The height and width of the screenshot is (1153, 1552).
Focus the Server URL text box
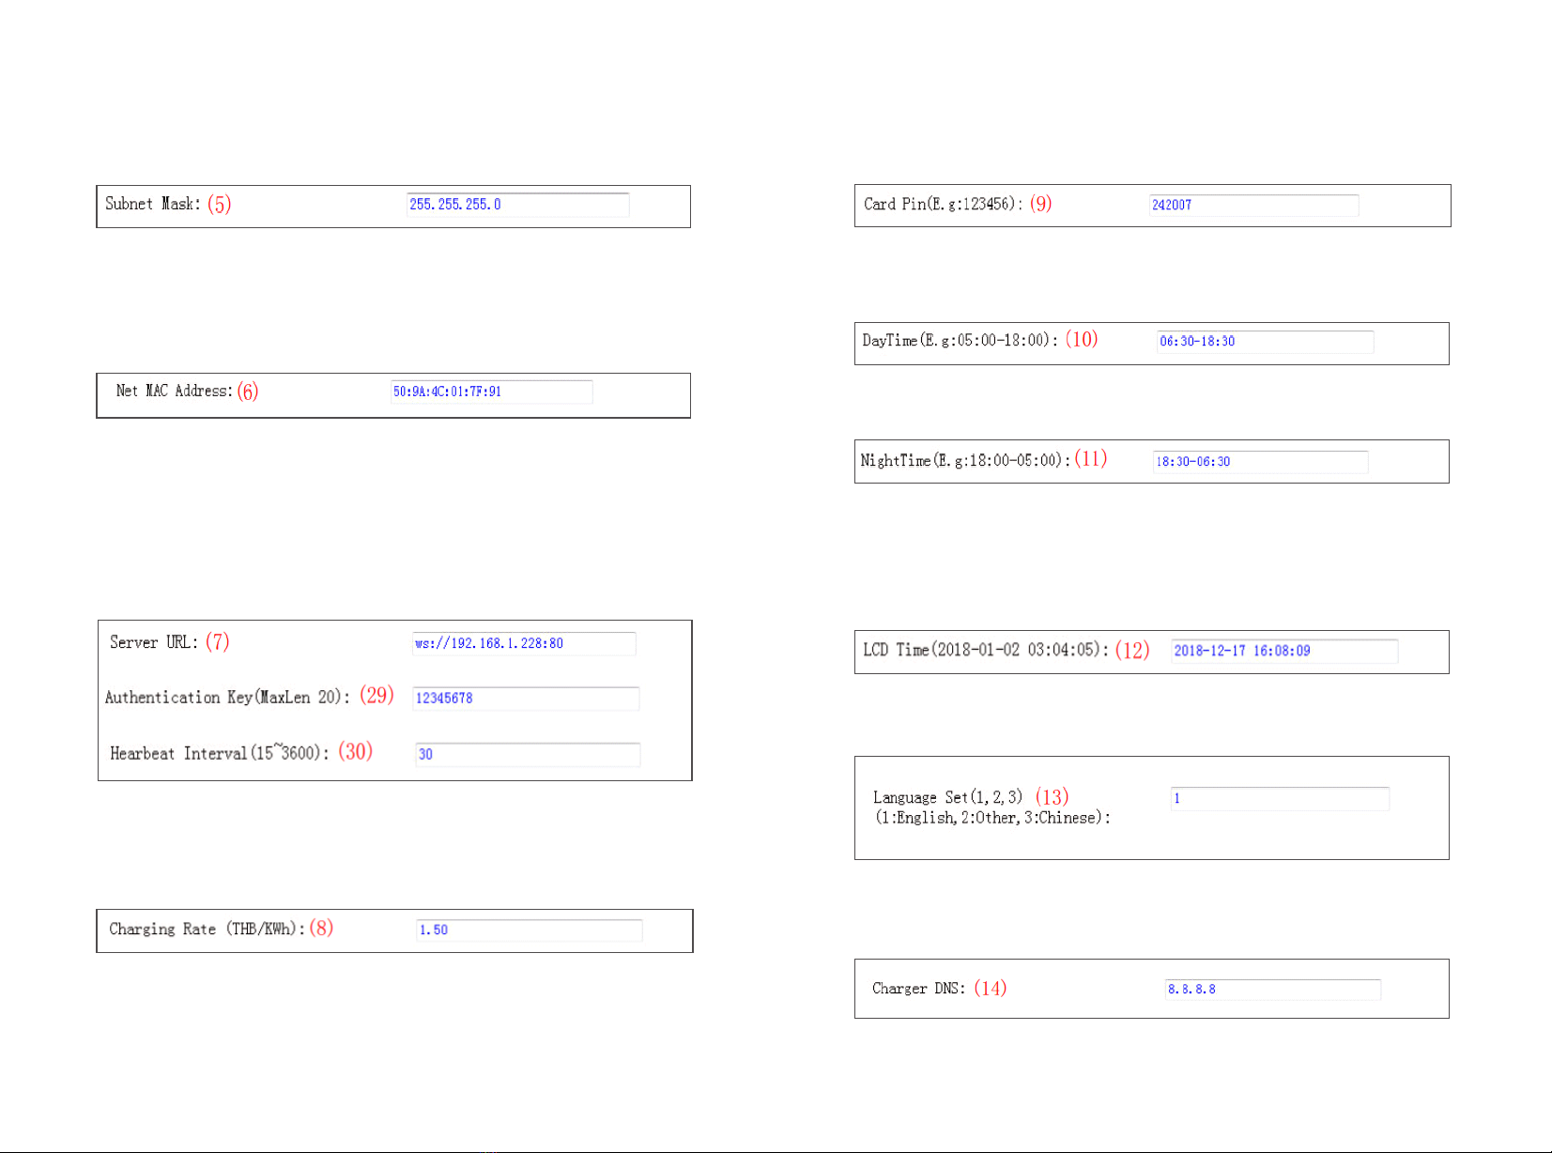point(524,643)
